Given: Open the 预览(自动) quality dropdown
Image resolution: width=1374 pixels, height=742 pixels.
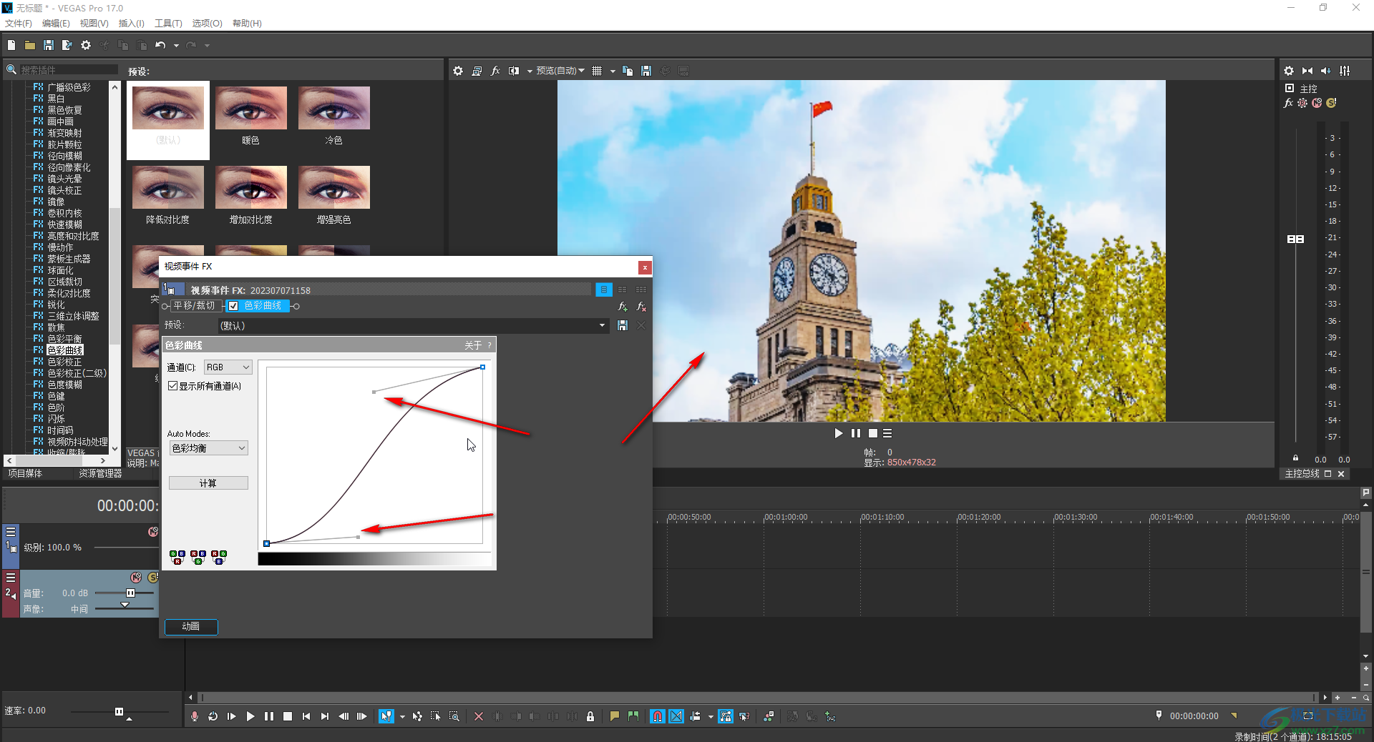Looking at the screenshot, I should point(560,71).
